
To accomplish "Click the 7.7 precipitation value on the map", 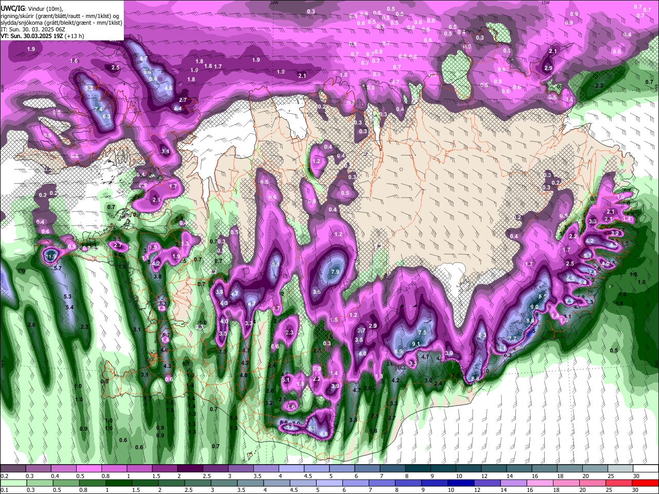I will 512,339.
